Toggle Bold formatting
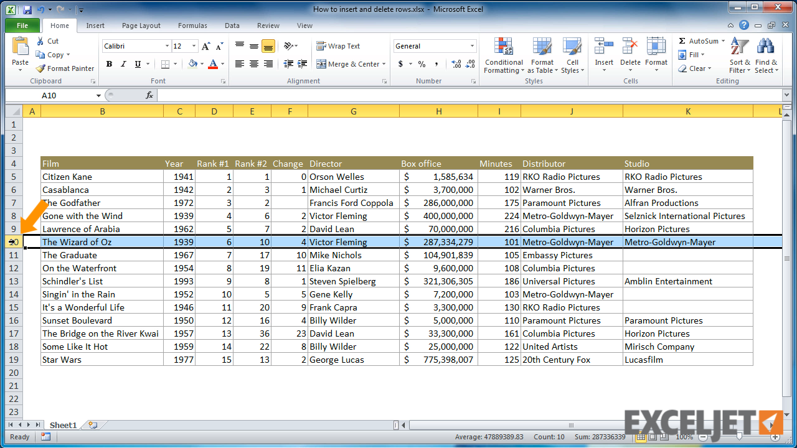This screenshot has width=797, height=448. point(109,64)
